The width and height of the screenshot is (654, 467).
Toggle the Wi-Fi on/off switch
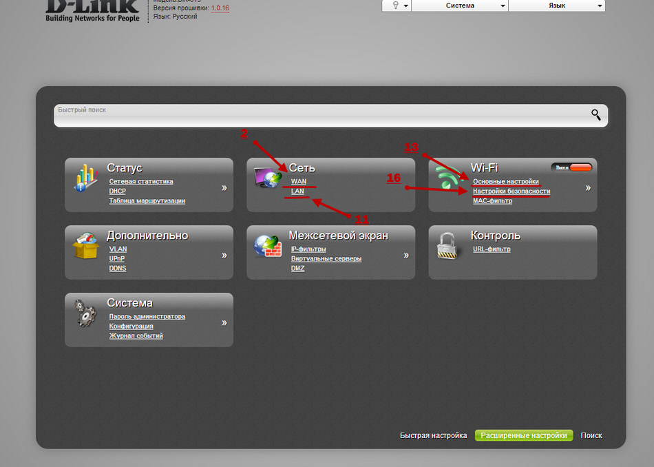click(571, 167)
